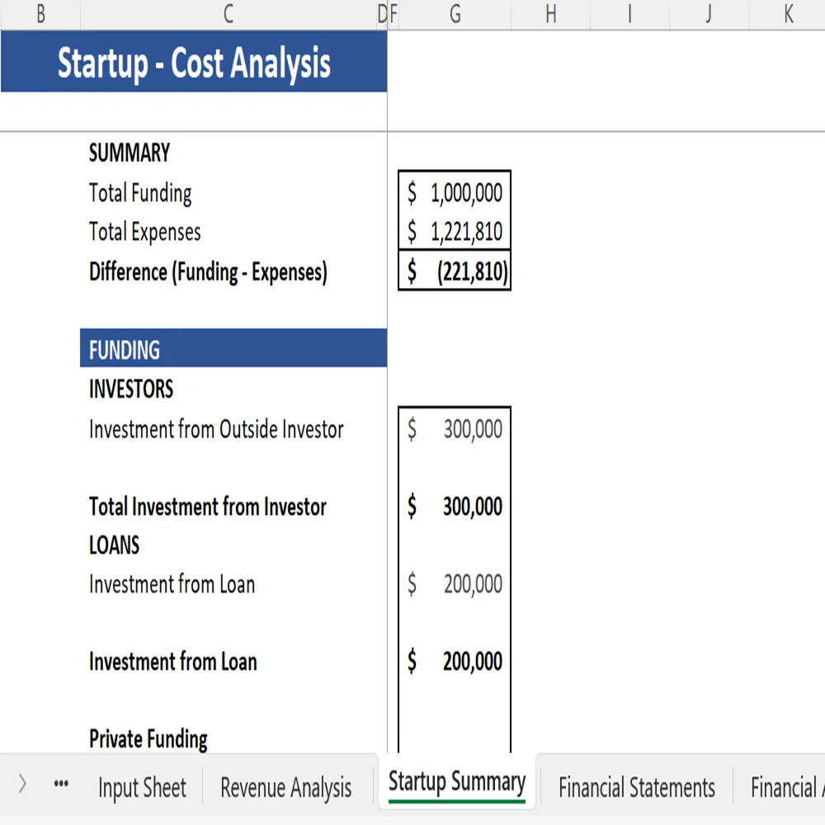The image size is (825, 825).
Task: Select the $1,000,000 total funding cell
Action: tap(455, 192)
